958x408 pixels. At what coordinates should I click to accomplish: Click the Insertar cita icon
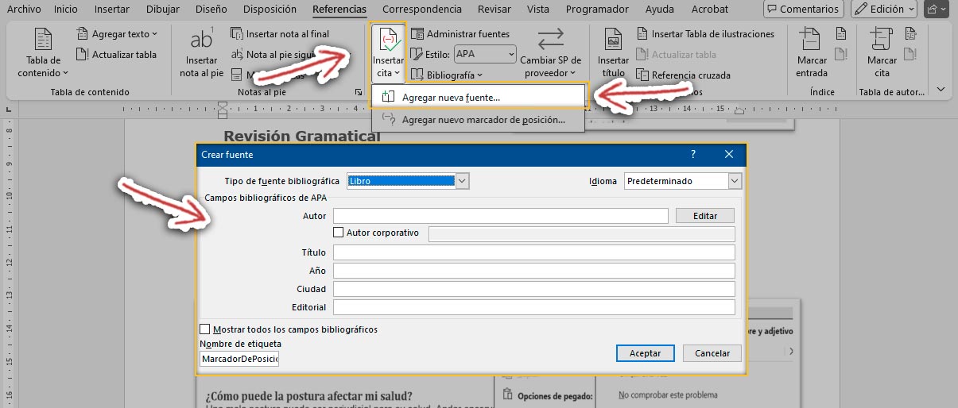tap(388, 40)
